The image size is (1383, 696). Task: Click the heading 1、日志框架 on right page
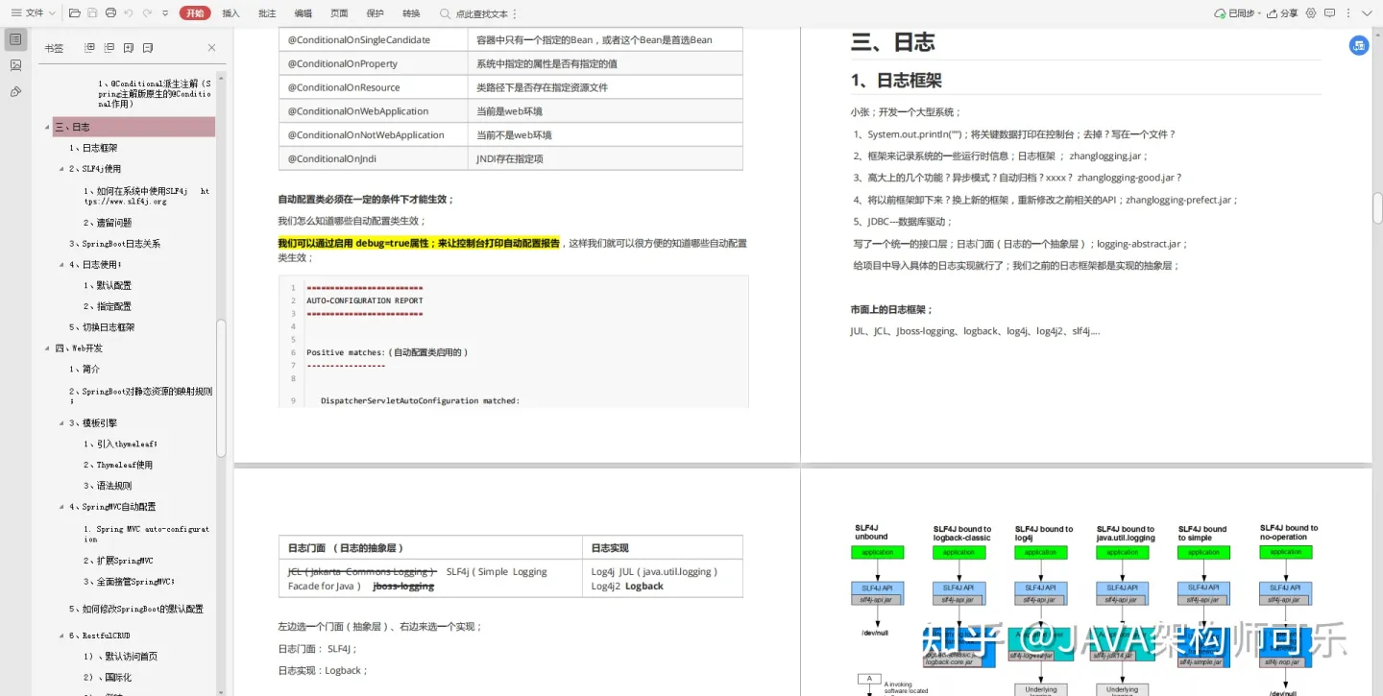point(896,81)
